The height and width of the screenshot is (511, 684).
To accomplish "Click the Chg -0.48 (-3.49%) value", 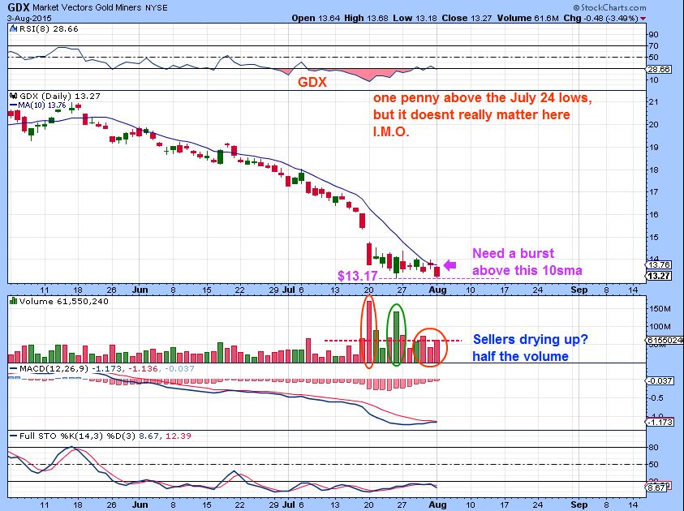I will [x=600, y=19].
